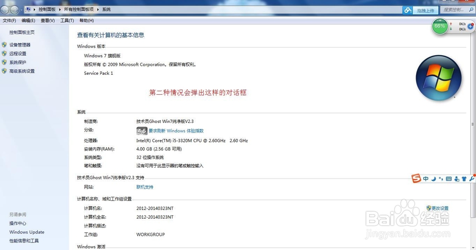This screenshot has height=250, width=476.
Task: Open the 工具(T) menu
Action: click(x=67, y=20)
